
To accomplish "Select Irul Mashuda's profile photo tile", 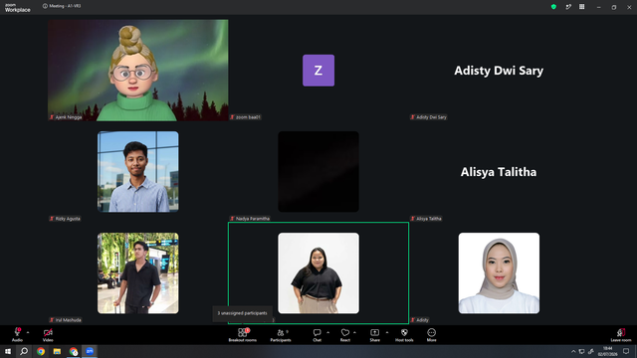I will 137,273.
